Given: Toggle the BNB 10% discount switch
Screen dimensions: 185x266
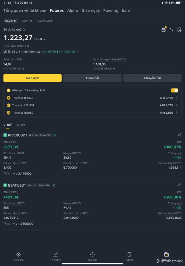Looking at the screenshot, I should tap(175, 90).
